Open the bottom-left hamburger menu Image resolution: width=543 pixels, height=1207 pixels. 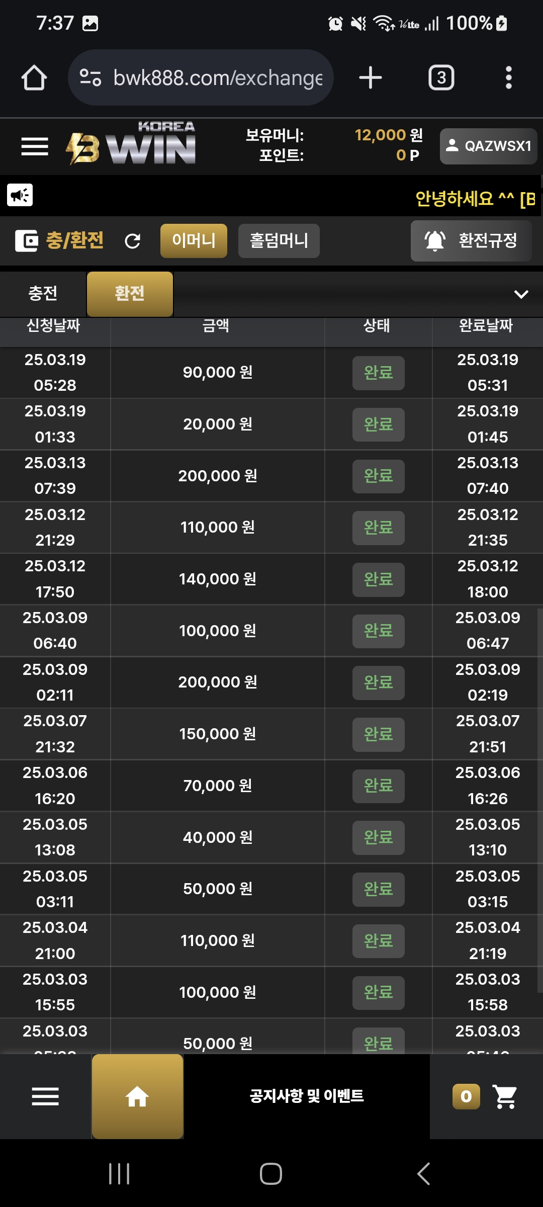click(45, 1096)
